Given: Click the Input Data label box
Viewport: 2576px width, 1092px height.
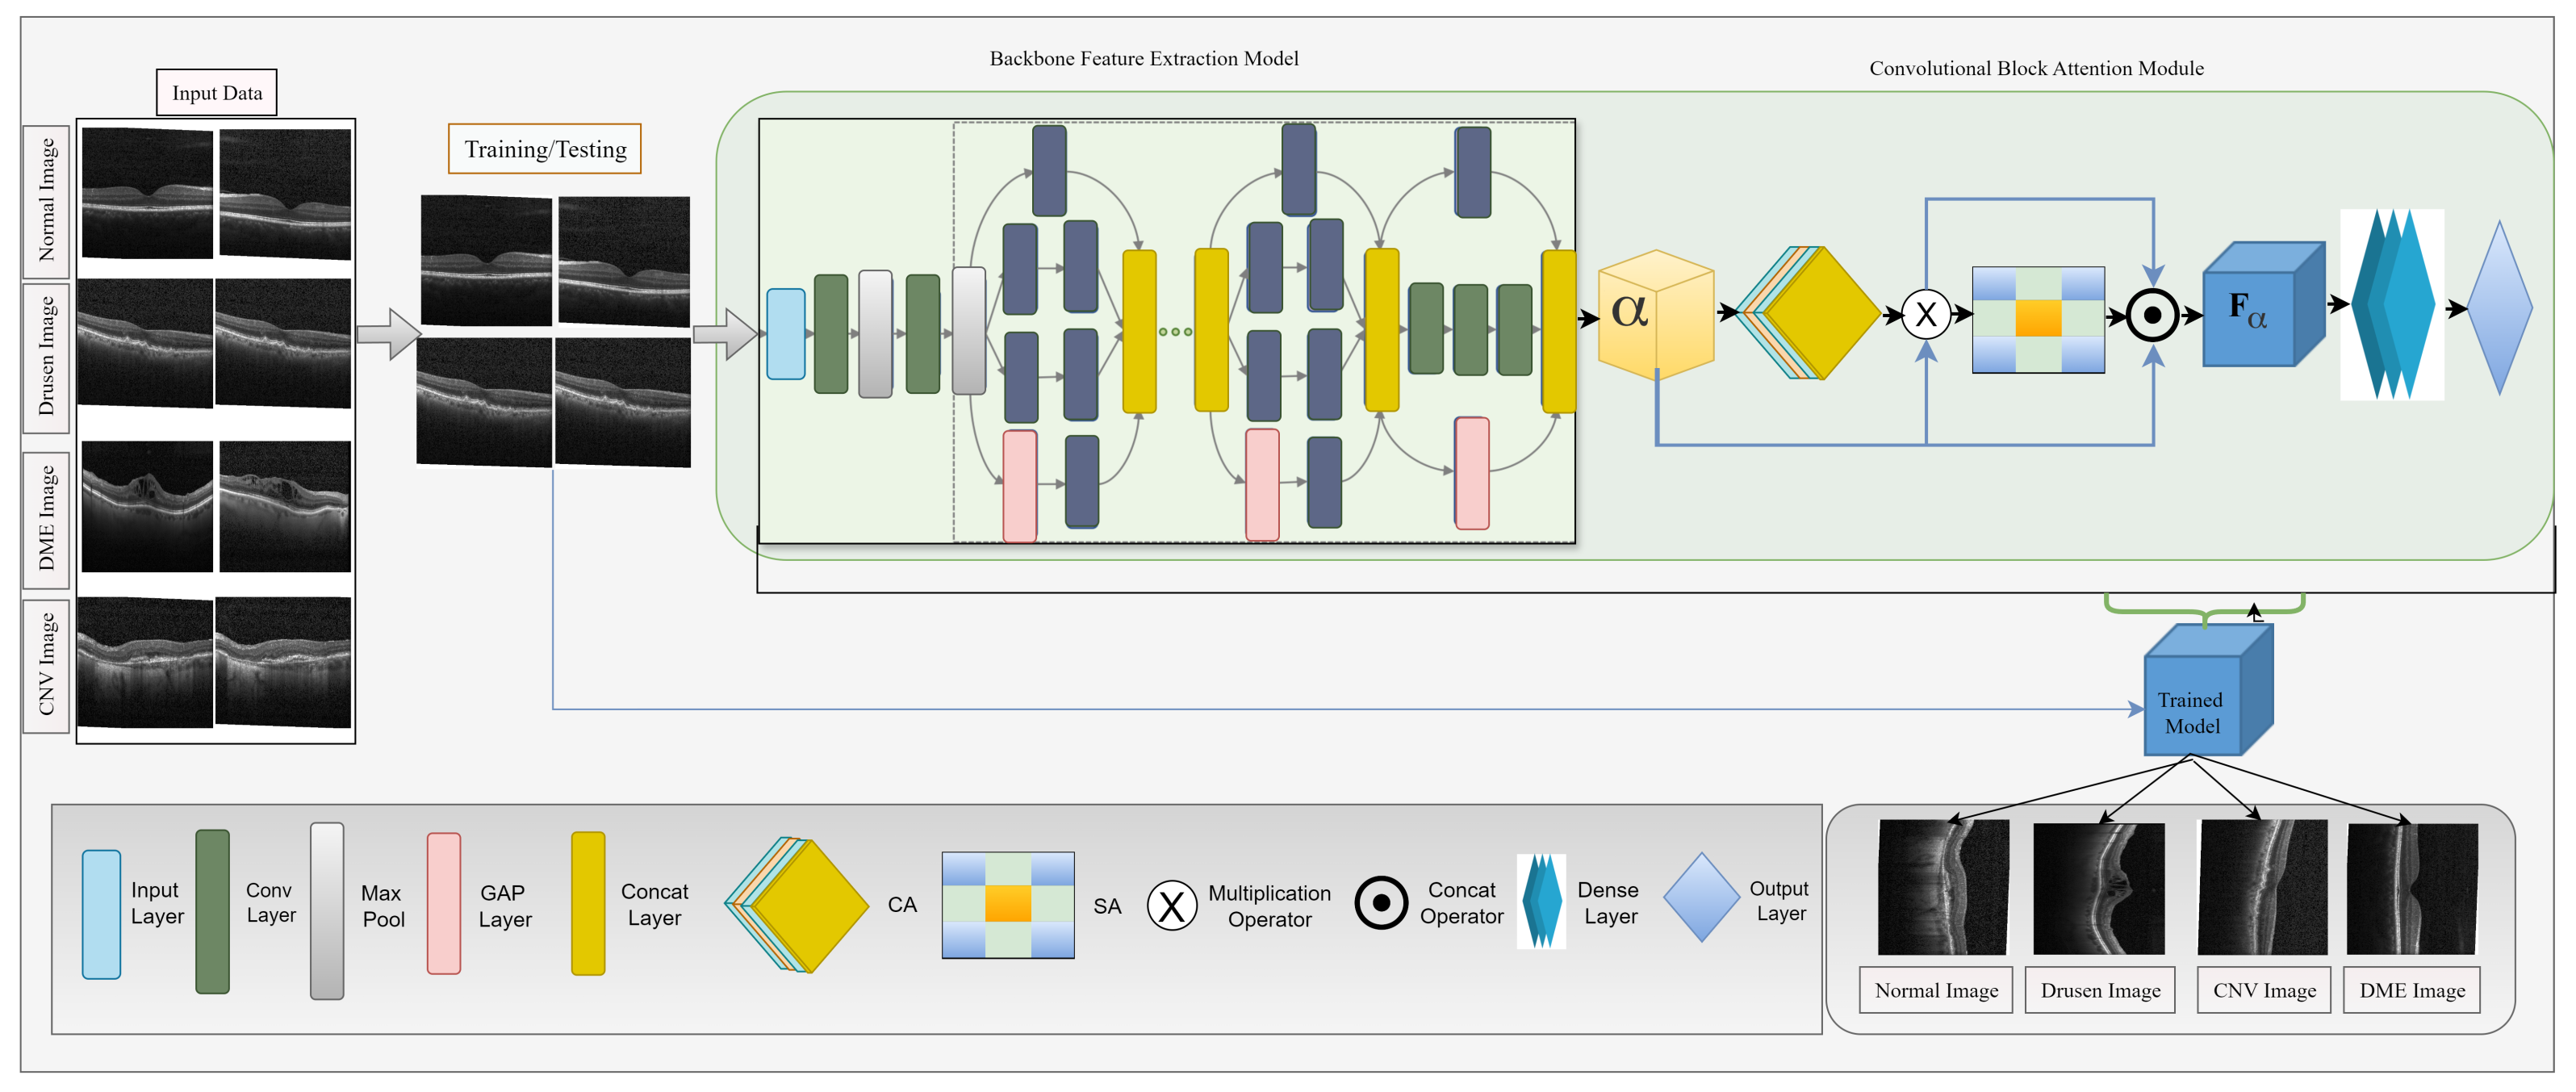Looking at the screenshot, I should [217, 93].
